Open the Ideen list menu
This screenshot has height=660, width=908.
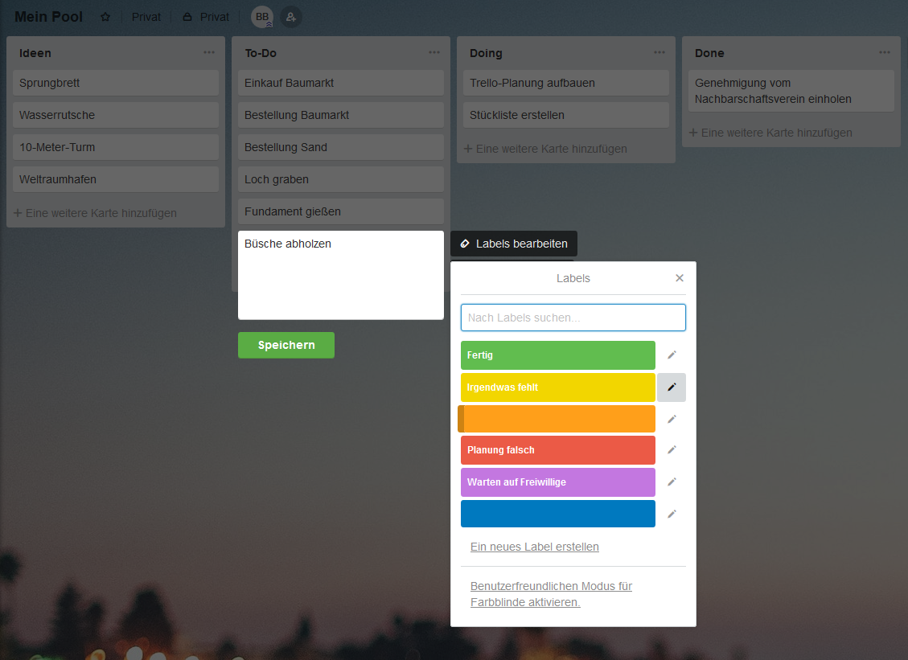pyautogui.click(x=209, y=52)
